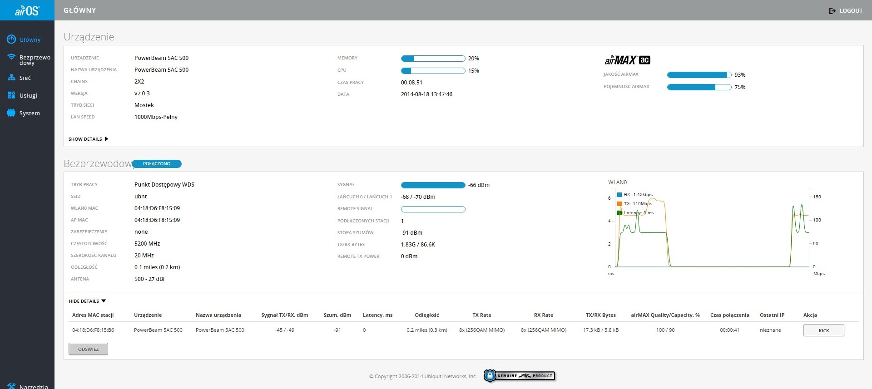872x389 pixels.
Task: Click the Memory usage bar
Action: pyautogui.click(x=433, y=59)
